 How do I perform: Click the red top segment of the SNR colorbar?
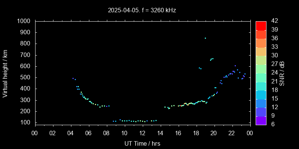click(x=261, y=25)
